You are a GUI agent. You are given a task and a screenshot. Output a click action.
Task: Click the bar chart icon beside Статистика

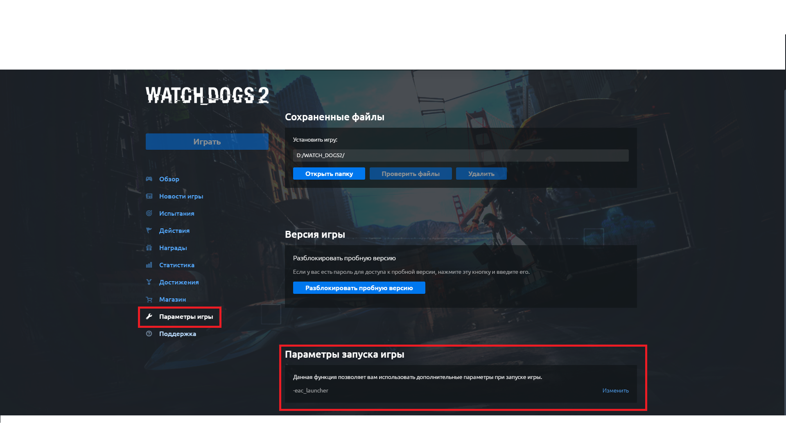click(149, 265)
